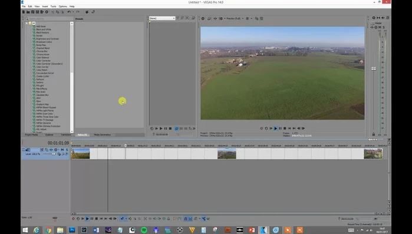Open track FX dropdown arrow on video track

pyautogui.click(x=58, y=150)
